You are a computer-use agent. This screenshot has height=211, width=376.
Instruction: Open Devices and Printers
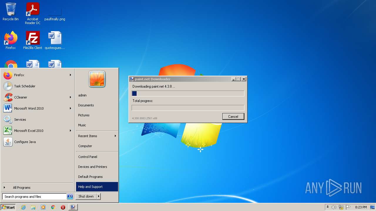click(97, 167)
